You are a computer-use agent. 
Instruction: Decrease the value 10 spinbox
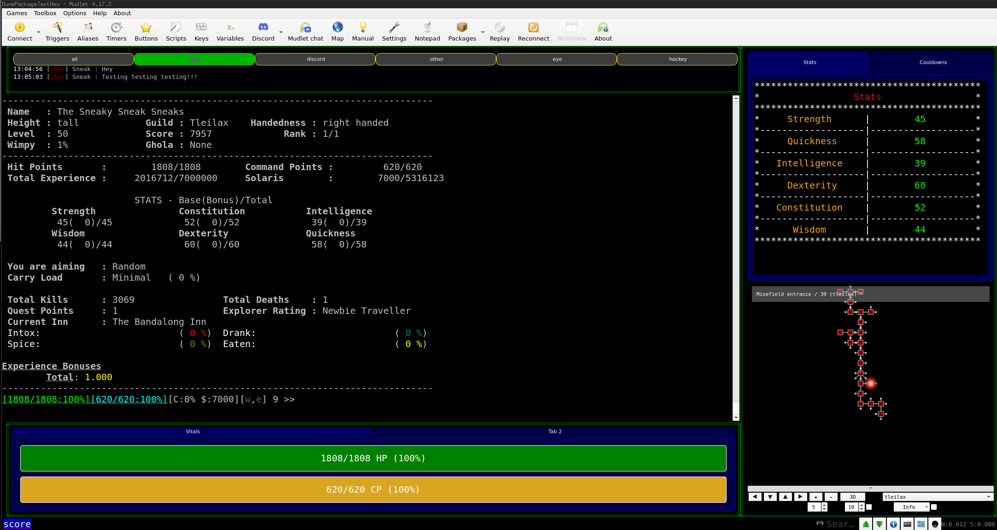click(862, 509)
